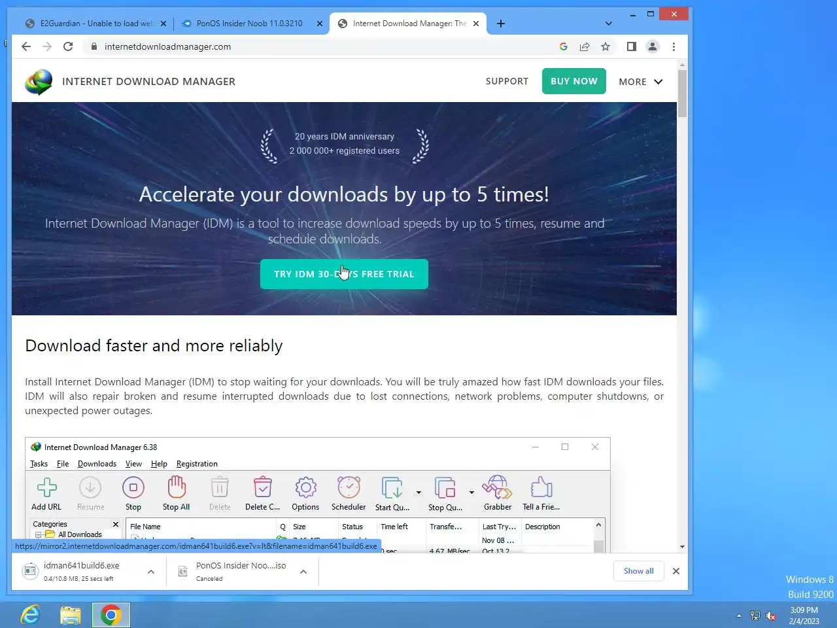
Task: Close the downloads bar
Action: point(676,571)
